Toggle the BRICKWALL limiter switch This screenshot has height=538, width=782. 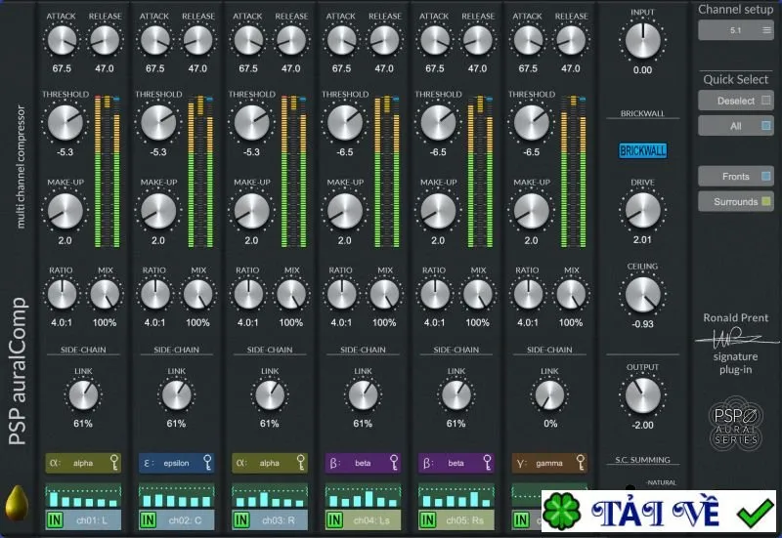[x=643, y=150]
